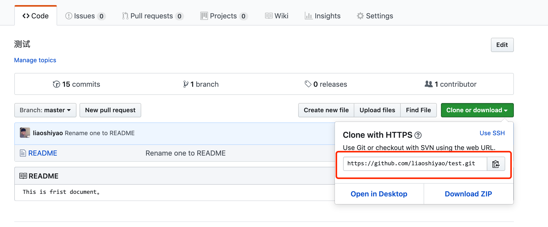
Task: Click the branch fork icon
Action: point(186,84)
